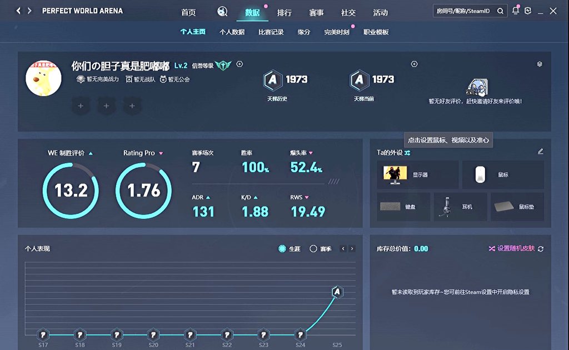
Task: Select the S25 rank A marker
Action: 337,292
